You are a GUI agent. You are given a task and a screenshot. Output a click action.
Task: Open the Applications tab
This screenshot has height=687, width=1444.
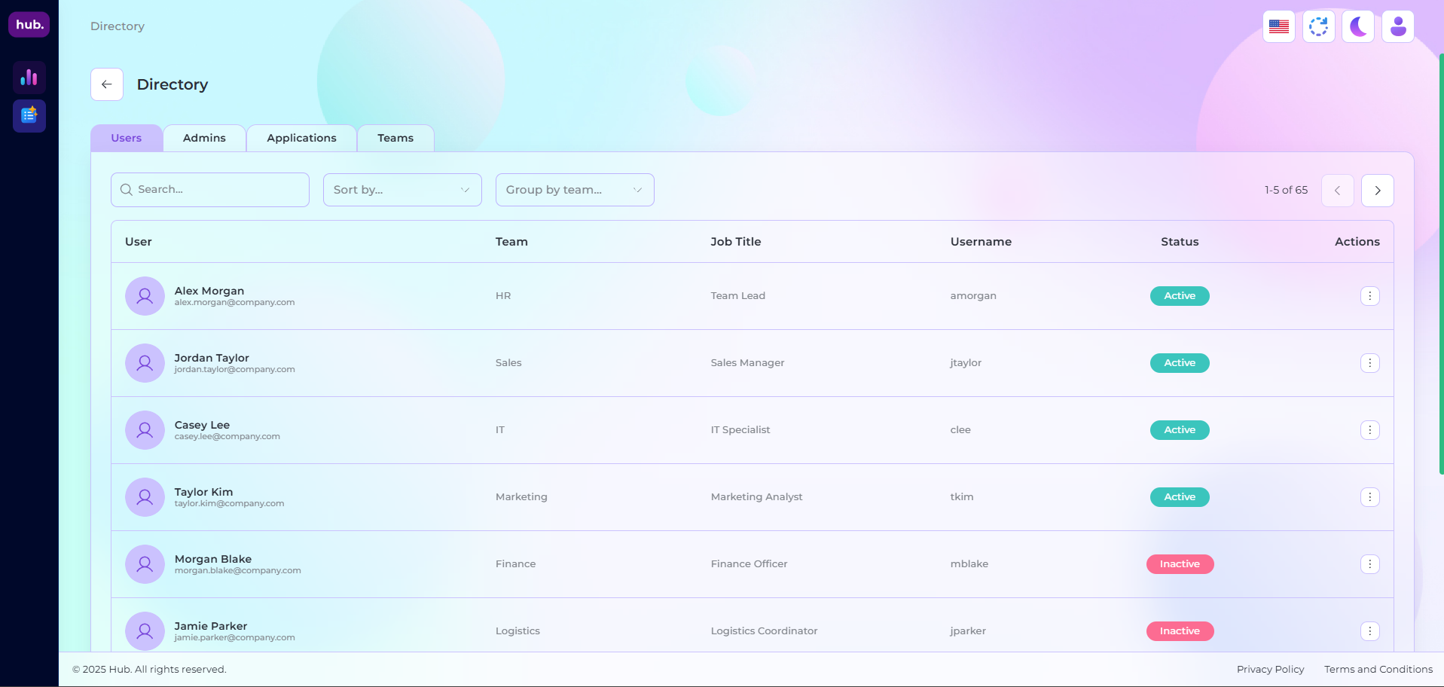pyautogui.click(x=301, y=138)
